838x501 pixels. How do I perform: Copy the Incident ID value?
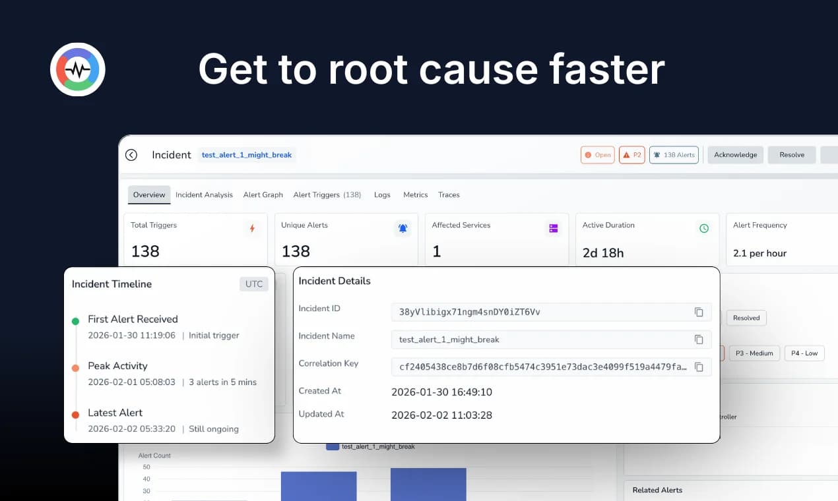click(699, 312)
